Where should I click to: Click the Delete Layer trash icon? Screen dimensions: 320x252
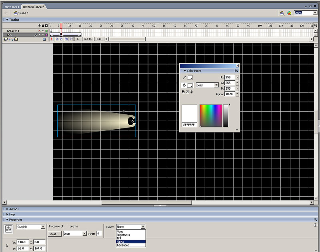point(44,39)
